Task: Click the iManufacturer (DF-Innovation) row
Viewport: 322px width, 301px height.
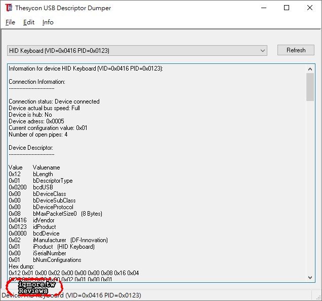Action: coord(58,240)
